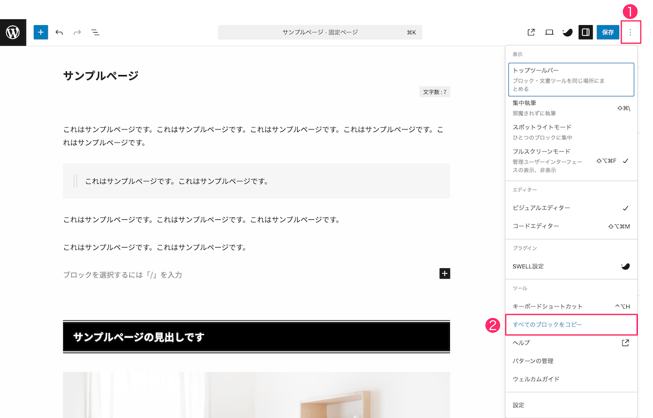
Task: Click the SWELL icon in top toolbar
Action: [x=567, y=32]
